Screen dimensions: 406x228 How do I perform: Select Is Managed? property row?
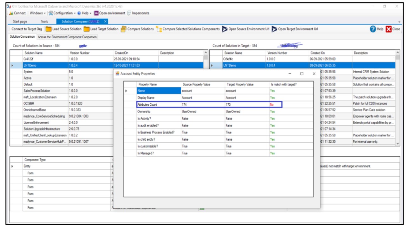[x=218, y=153]
